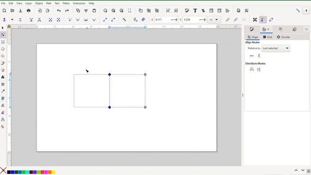Select the Rectangle tool
The image size is (311, 175).
(x=3, y=42)
